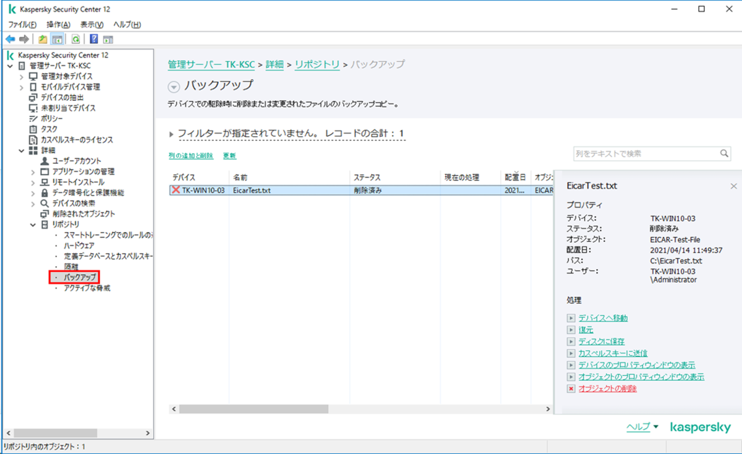Click the refresh icon in the toolbar
The image size is (742, 454).
coord(75,39)
